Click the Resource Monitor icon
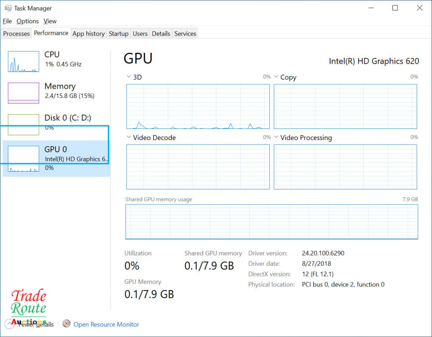This screenshot has width=432, height=337. pos(67,324)
